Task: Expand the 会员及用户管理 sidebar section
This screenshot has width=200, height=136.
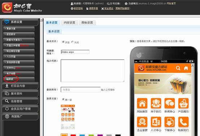Action: [x=20, y=109]
